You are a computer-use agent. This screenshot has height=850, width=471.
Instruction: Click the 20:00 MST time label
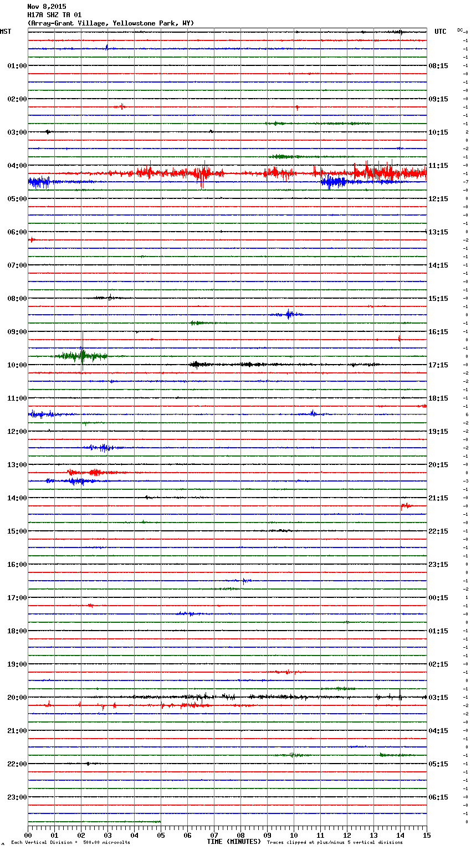click(17, 698)
